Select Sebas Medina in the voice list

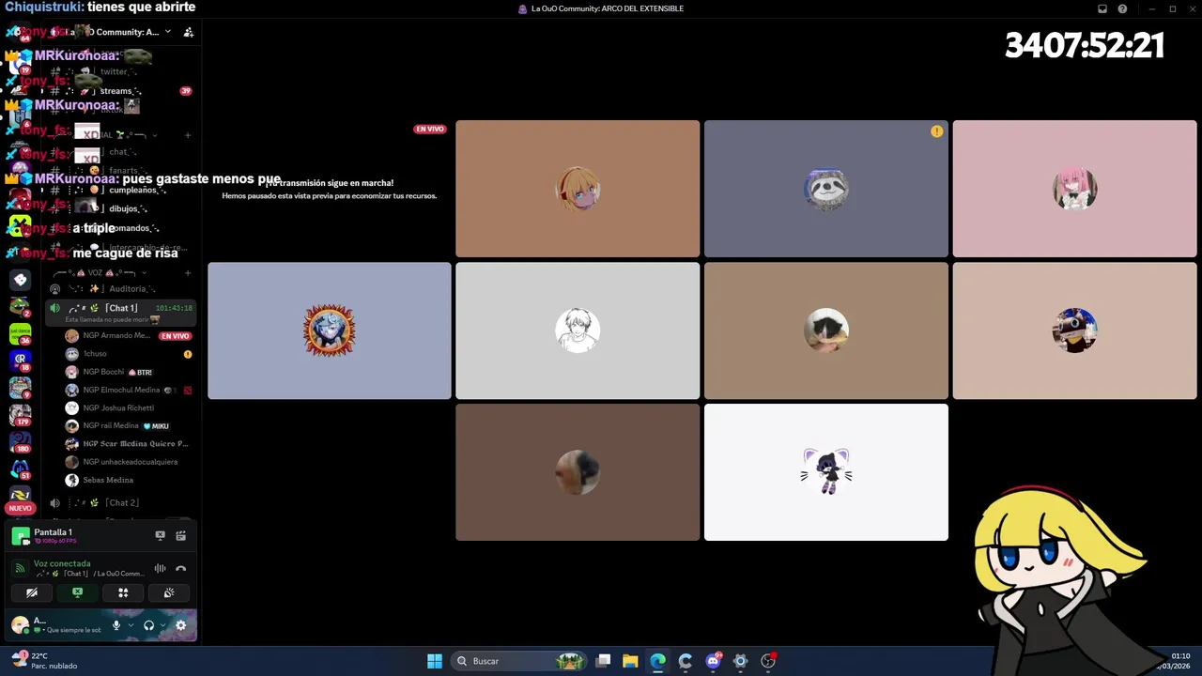(x=128, y=480)
